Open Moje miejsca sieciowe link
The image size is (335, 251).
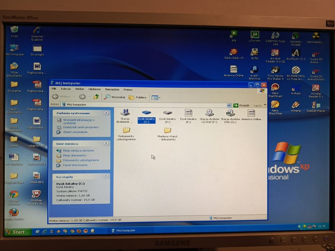tap(78, 151)
